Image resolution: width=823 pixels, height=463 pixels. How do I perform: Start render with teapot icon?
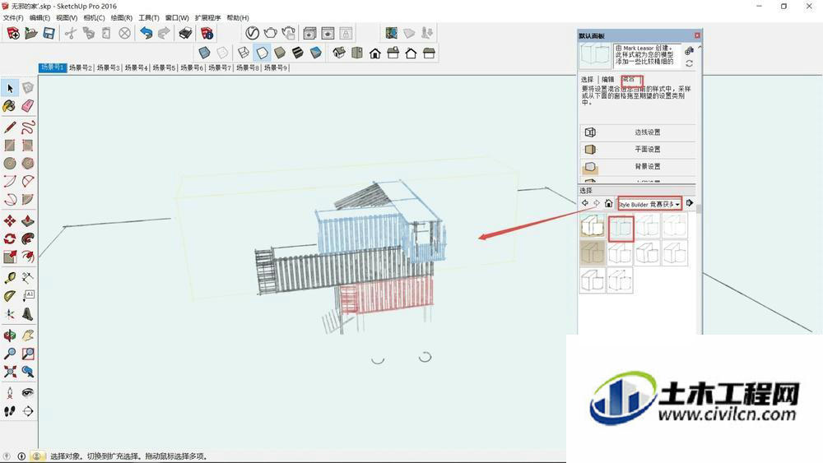pyautogui.click(x=270, y=34)
